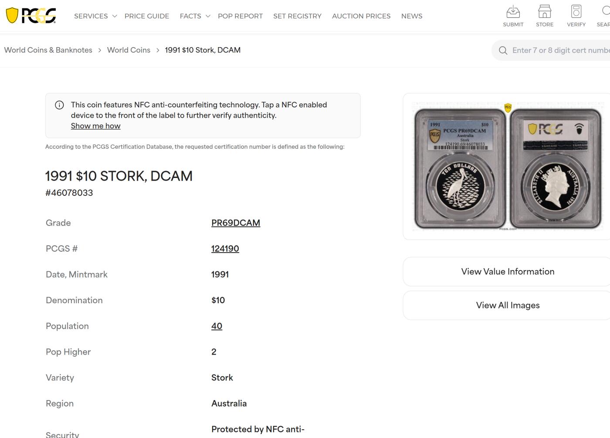Enlarge the slabbed coin thumbnail image
Screen dimensions: 610x438
pos(508,167)
